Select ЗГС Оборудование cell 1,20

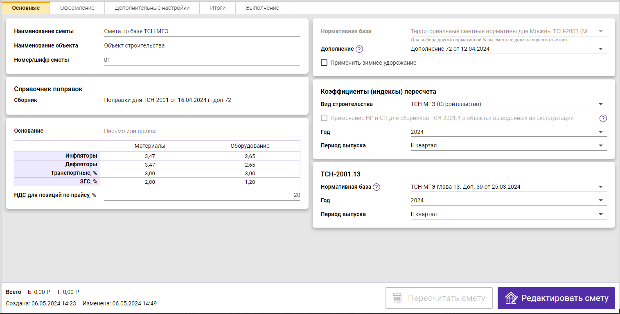click(250, 182)
